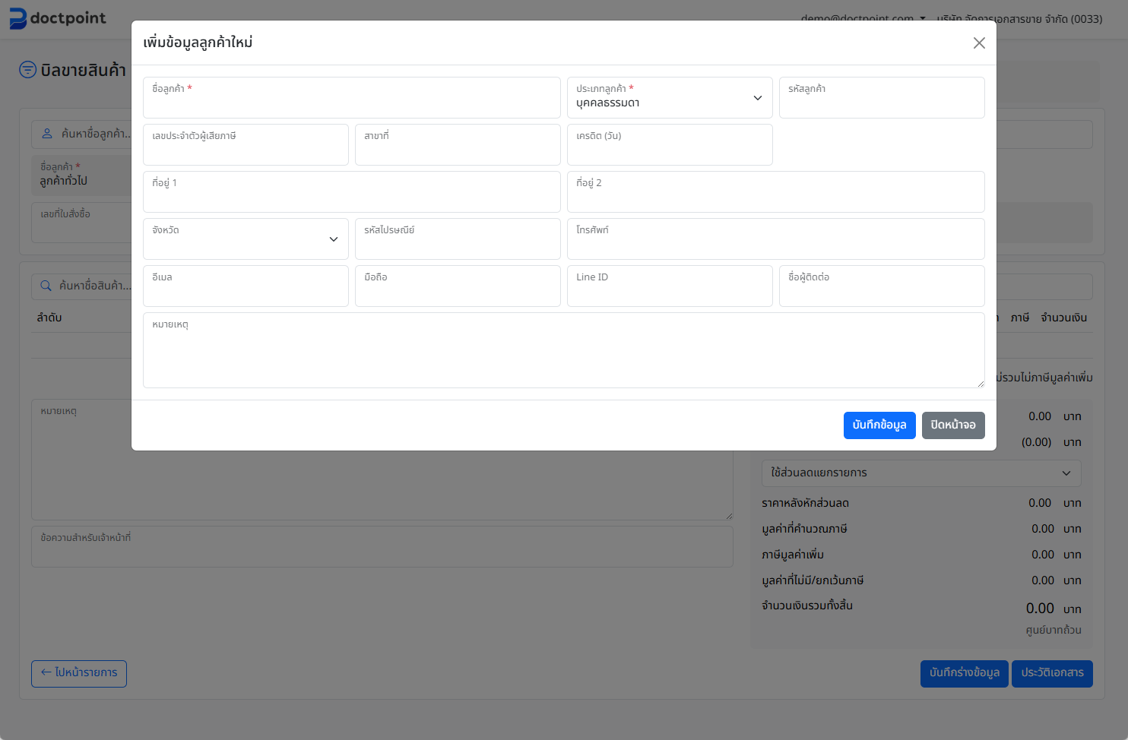The width and height of the screenshot is (1128, 740).
Task: Go back with ไปหน้ารายการ button
Action: pyautogui.click(x=79, y=673)
